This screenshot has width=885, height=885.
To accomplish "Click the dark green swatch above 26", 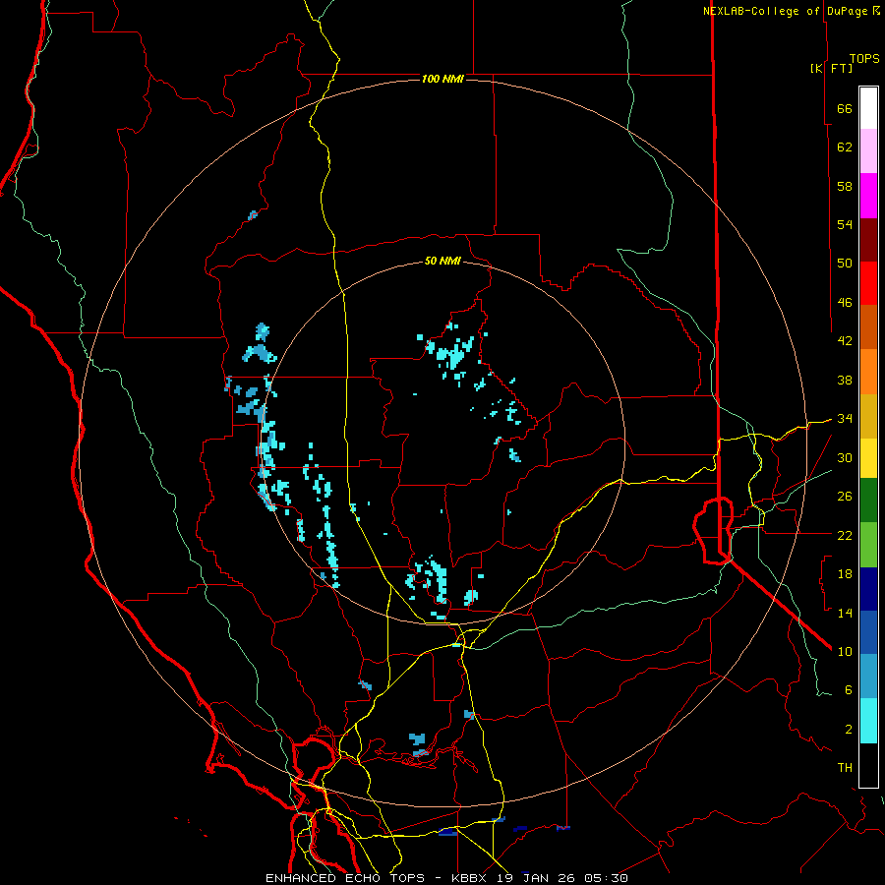I will click(868, 501).
